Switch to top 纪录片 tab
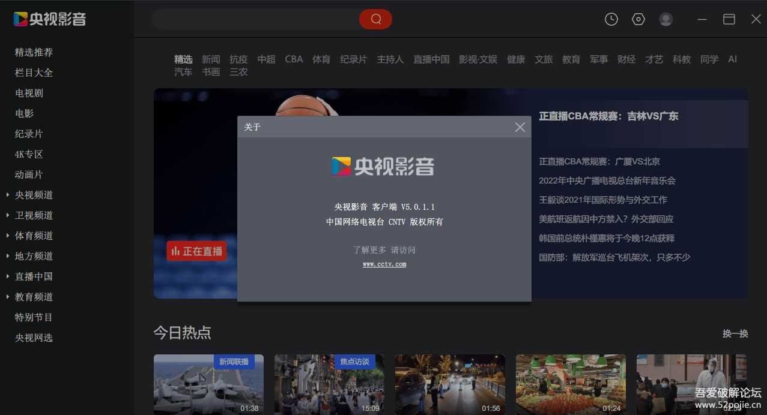This screenshot has height=415, width=767. (353, 59)
